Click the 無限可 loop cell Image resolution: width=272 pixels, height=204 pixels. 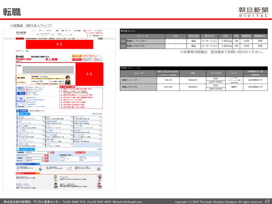click(x=234, y=87)
